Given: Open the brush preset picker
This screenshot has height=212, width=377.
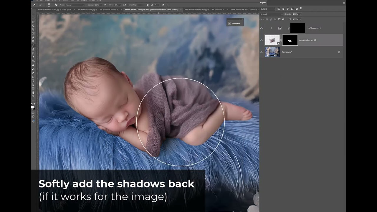Looking at the screenshot, I should 52,5.
